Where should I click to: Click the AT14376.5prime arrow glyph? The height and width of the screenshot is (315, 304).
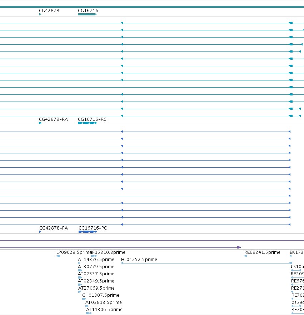79,263
